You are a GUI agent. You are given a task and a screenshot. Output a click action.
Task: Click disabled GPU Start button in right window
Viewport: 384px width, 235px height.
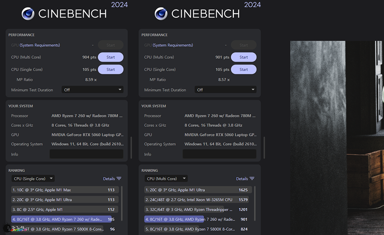244,45
